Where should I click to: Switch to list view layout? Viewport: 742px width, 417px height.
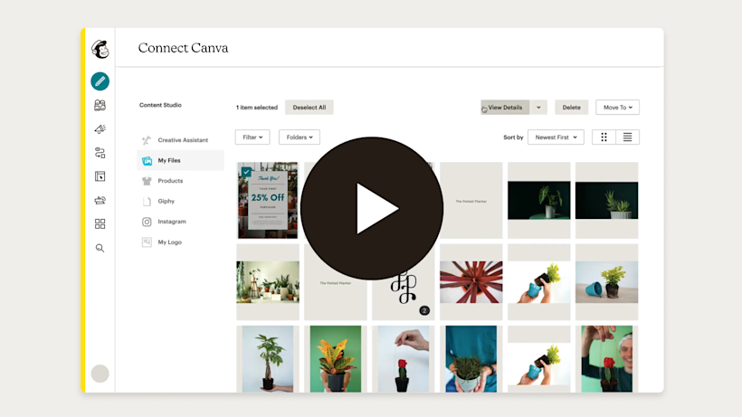pos(627,137)
